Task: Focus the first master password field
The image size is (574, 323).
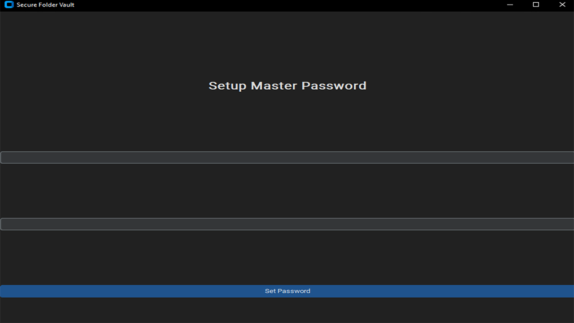Action: tap(287, 157)
